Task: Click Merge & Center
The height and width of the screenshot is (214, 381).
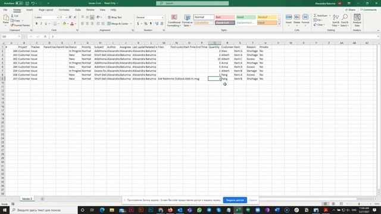Action: 118,24
